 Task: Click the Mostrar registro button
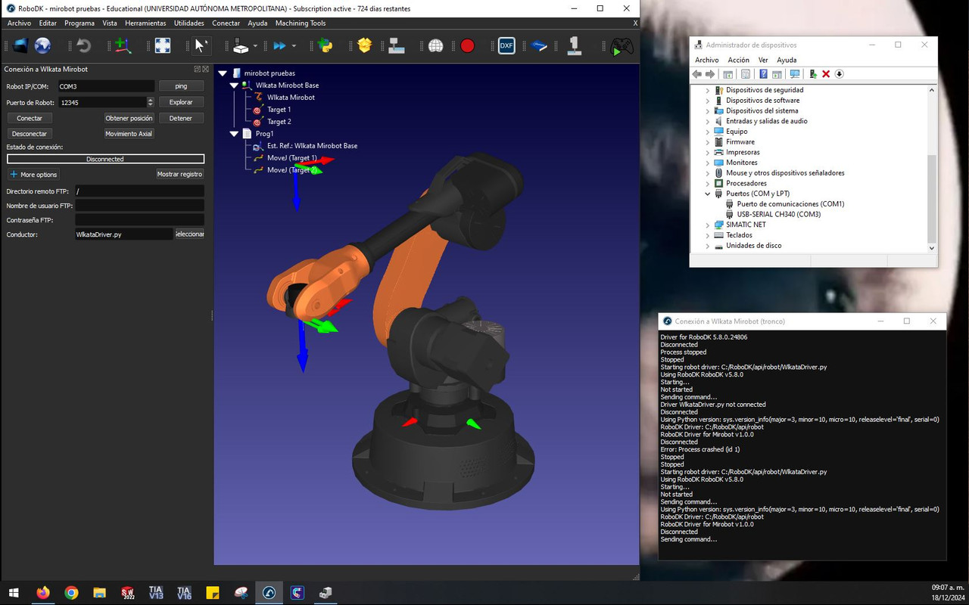click(179, 175)
